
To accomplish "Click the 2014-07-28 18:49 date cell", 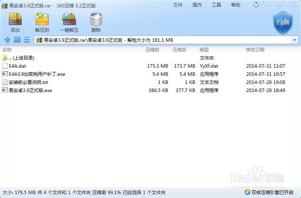I will (265, 90).
